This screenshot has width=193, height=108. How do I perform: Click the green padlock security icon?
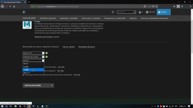pos(35,6)
